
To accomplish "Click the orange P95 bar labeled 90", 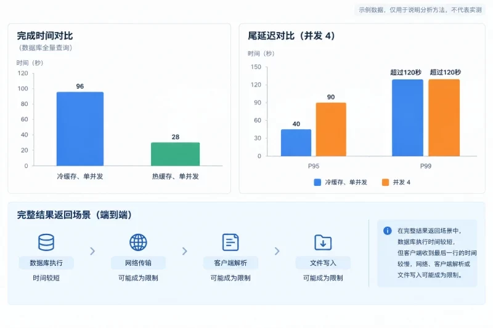I will coord(331,129).
